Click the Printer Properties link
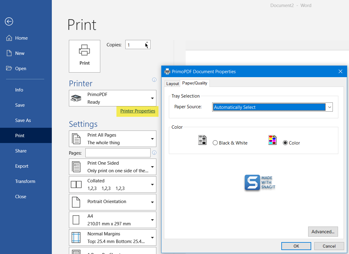349x254 pixels. [x=137, y=111]
